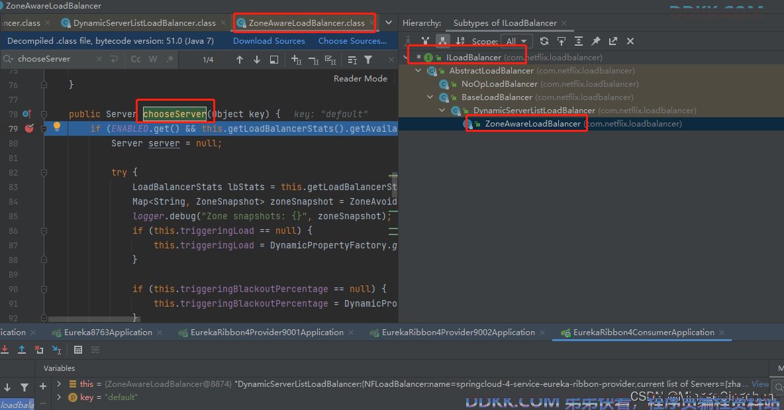Screen dimensions: 784x410
Task: Close the DynamicServerListLoadBalancer.class tab
Action: (x=223, y=23)
